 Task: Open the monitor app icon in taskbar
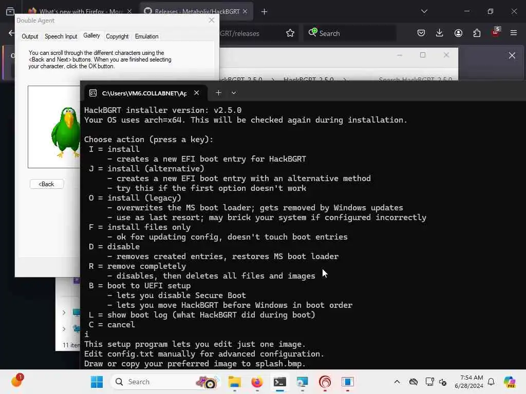coord(302,382)
